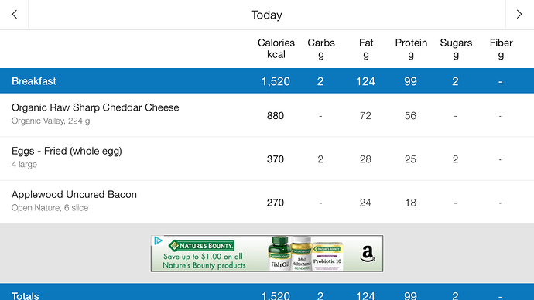Select the Breakfast meal header

pyautogui.click(x=267, y=81)
